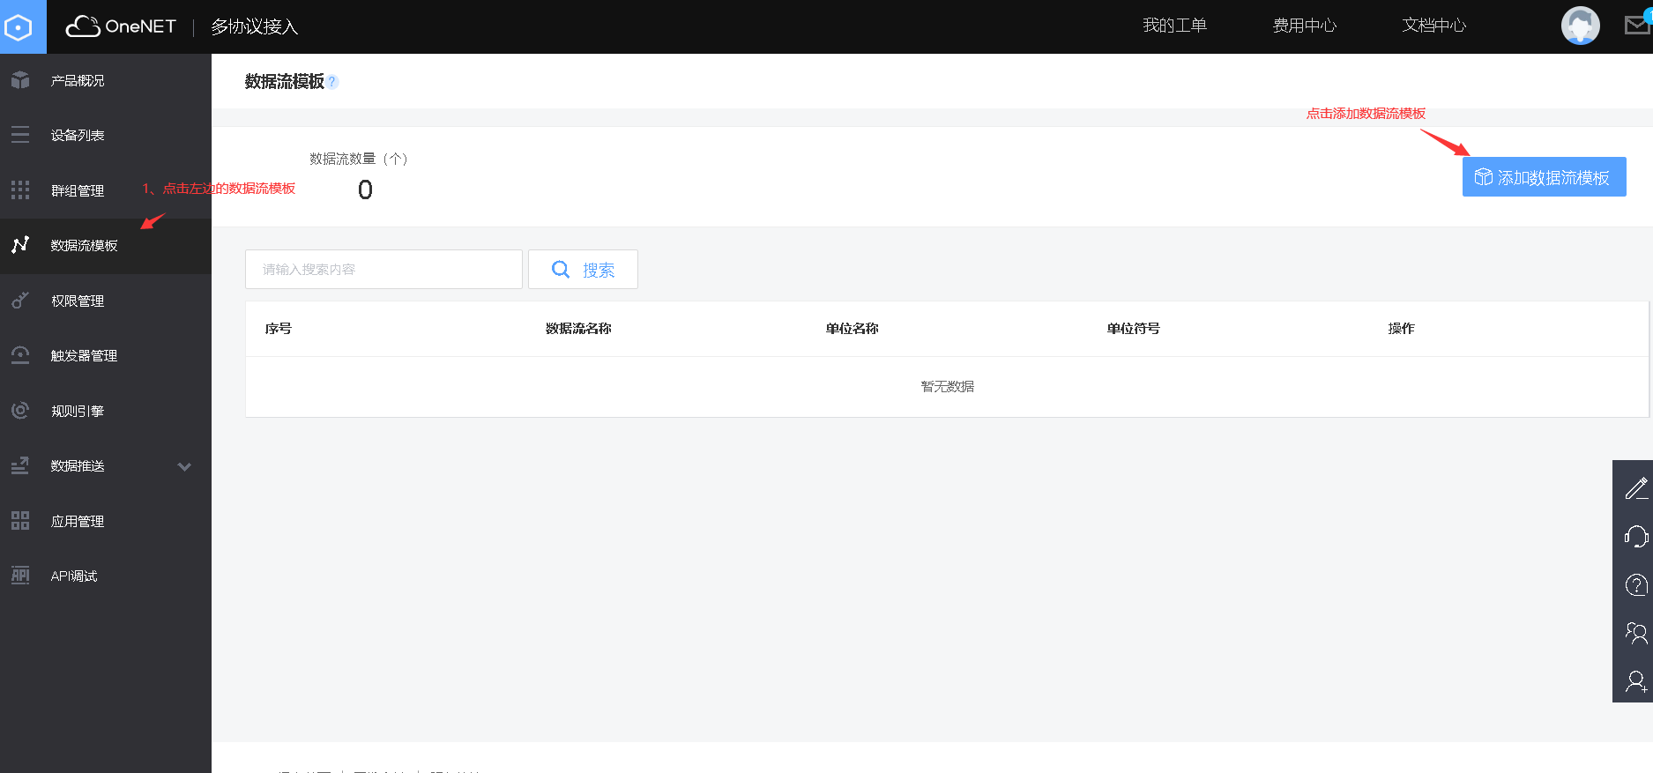Viewport: 1653px width, 773px height.
Task: Click the community users icon on right toolbar
Action: (1636, 633)
